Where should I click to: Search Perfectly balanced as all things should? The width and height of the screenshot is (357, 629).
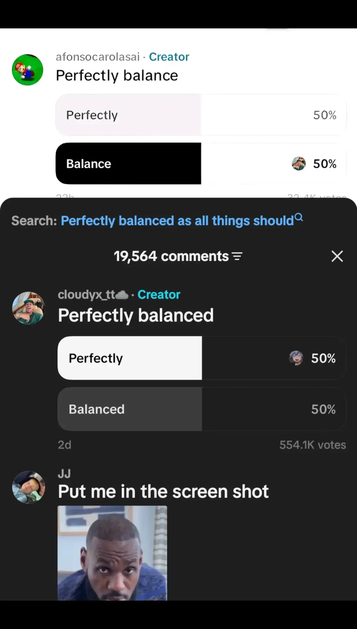click(x=177, y=221)
